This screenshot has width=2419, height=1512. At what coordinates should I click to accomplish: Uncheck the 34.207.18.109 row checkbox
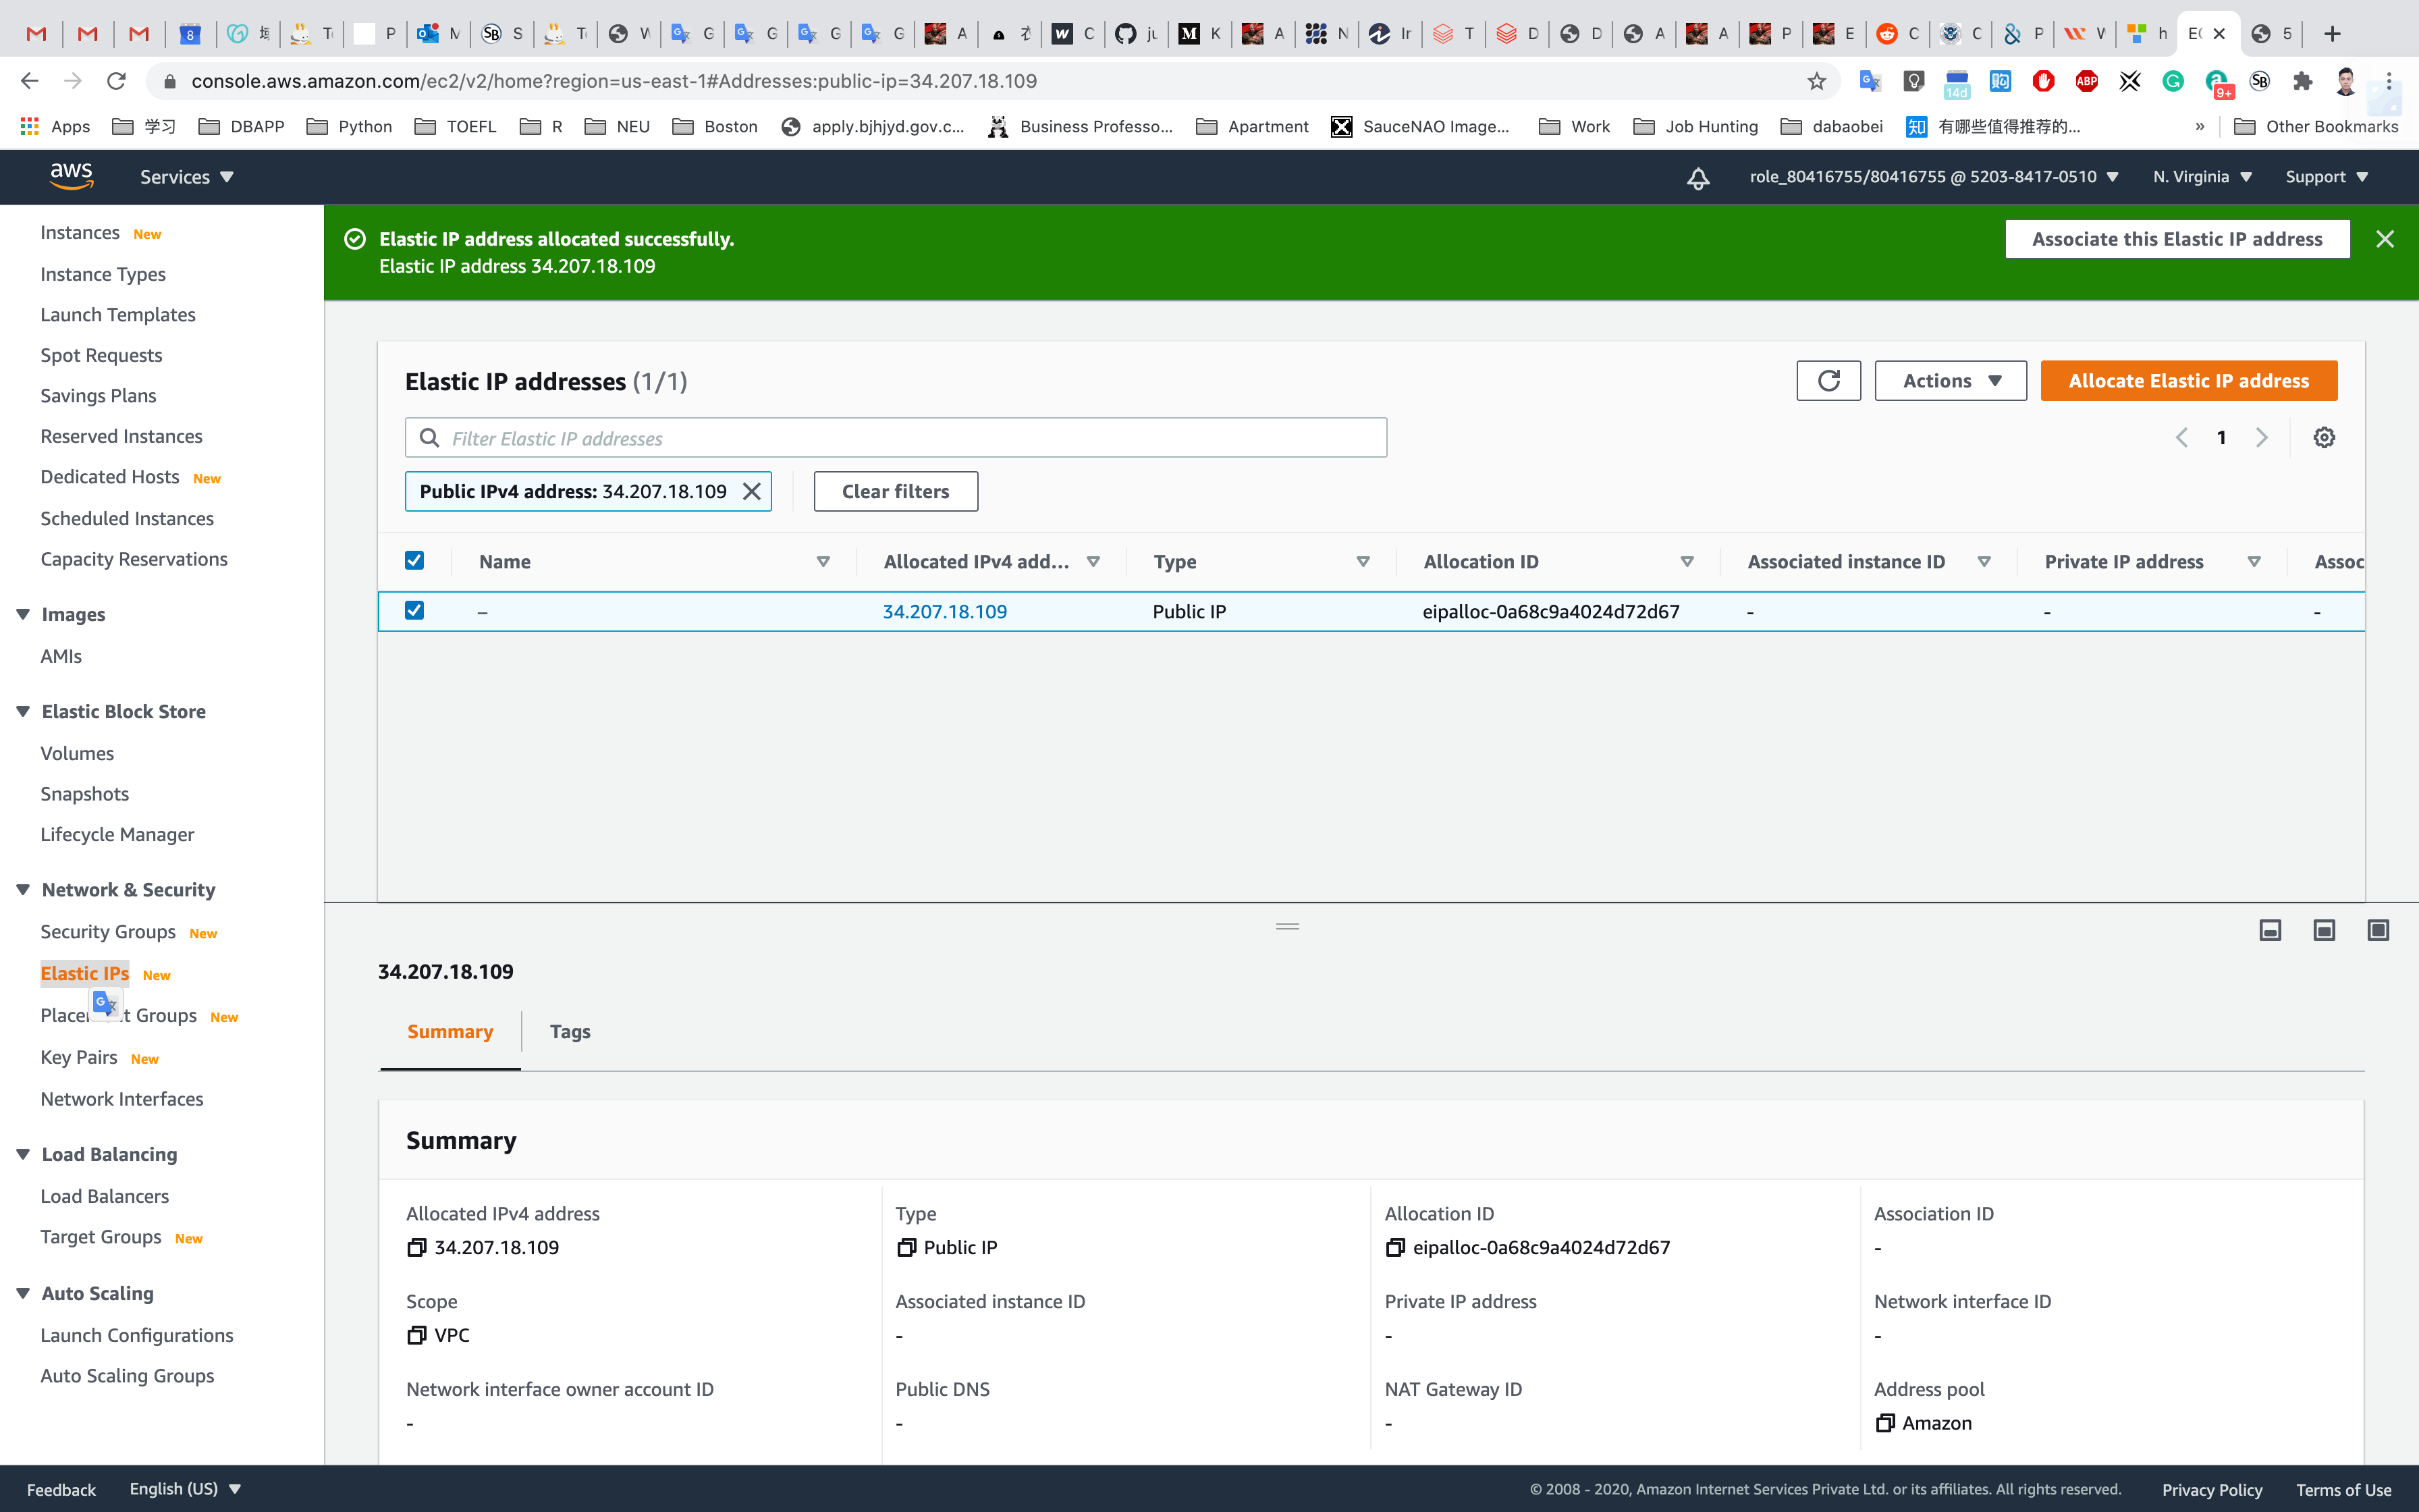tap(414, 610)
